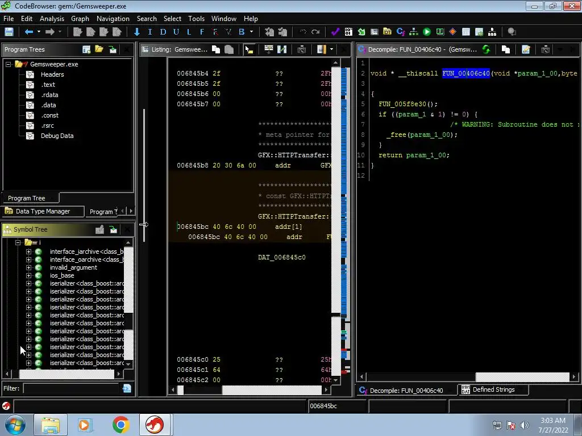Image resolution: width=582 pixels, height=436 pixels.
Task: Toggle the mouse hover popup cursor icon in Listing
Action: 249,49
